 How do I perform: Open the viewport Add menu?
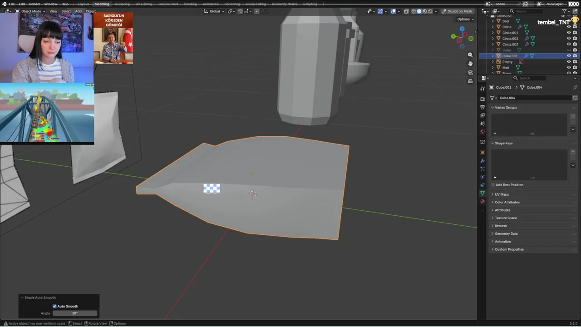coord(78,11)
